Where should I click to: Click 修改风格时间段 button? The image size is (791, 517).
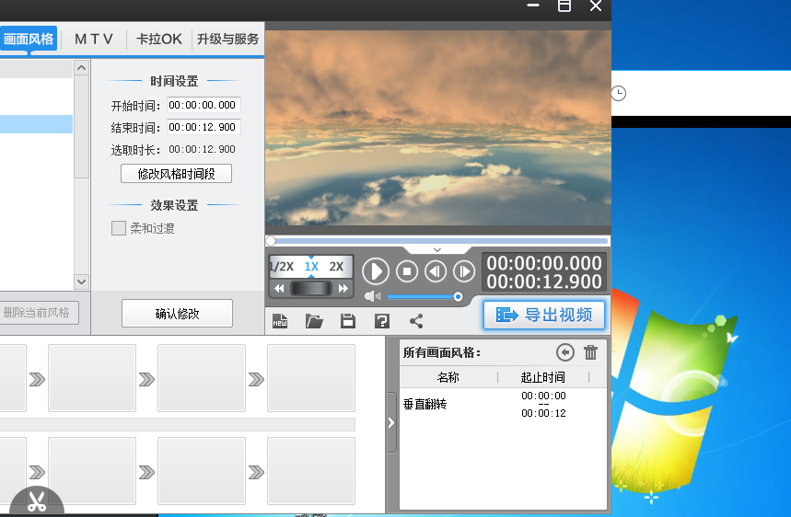pyautogui.click(x=176, y=174)
